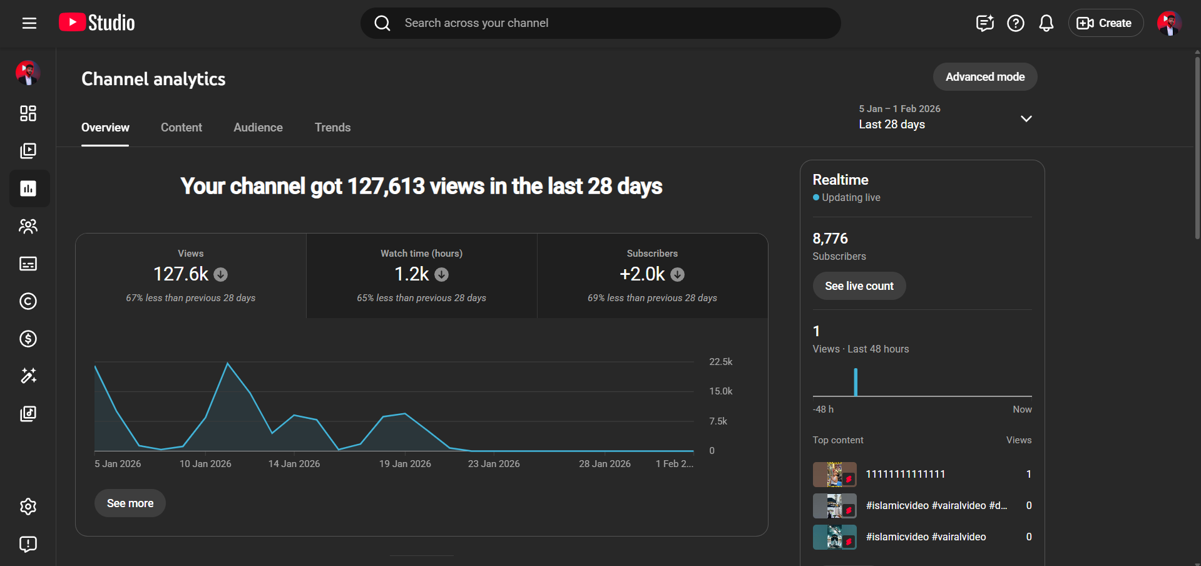
Task: Open Customization magic wand icon
Action: click(x=28, y=376)
